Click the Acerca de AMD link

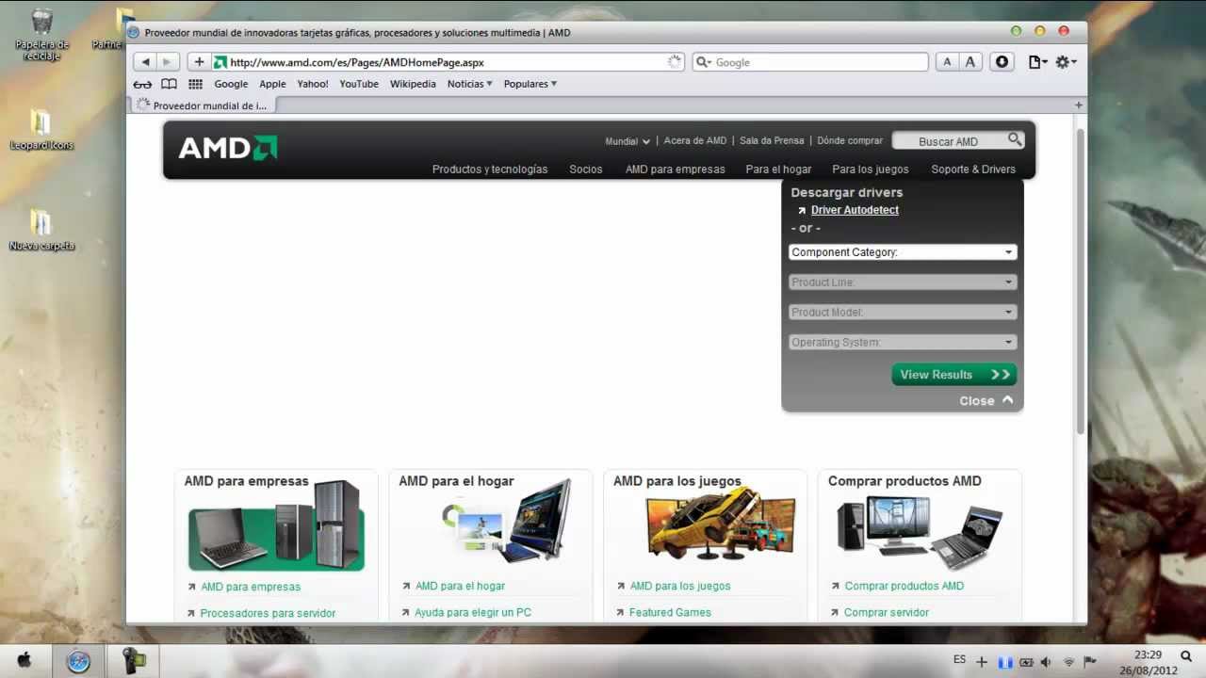(x=695, y=140)
